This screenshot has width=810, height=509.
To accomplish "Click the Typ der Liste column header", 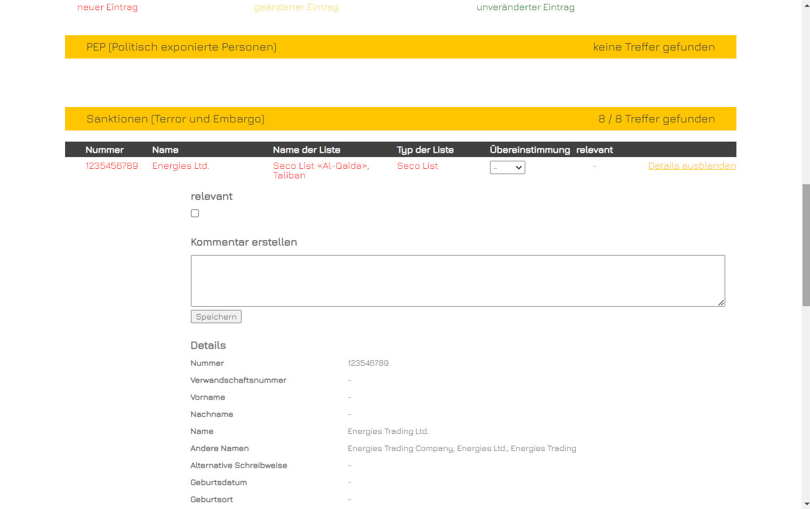I will tap(425, 150).
